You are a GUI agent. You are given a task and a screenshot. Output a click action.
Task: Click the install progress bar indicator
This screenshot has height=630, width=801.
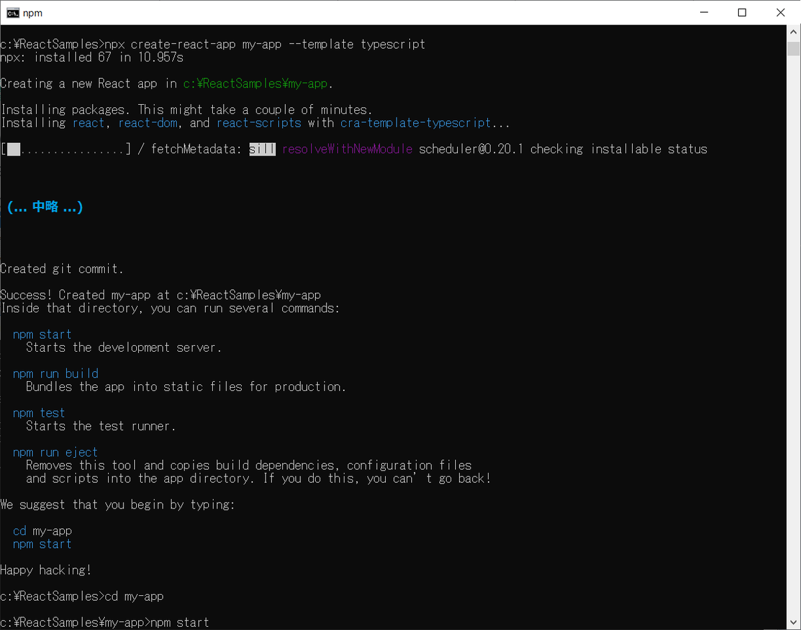pos(65,149)
